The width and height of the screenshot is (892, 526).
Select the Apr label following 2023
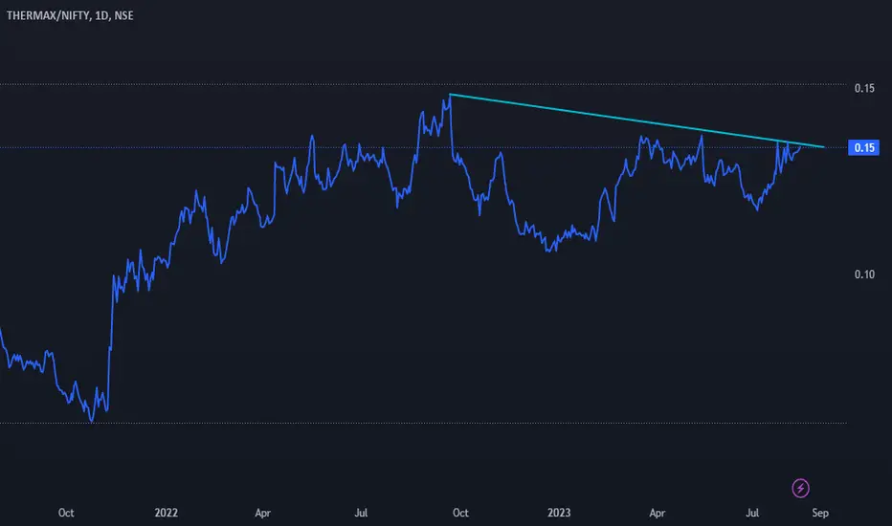(x=658, y=513)
